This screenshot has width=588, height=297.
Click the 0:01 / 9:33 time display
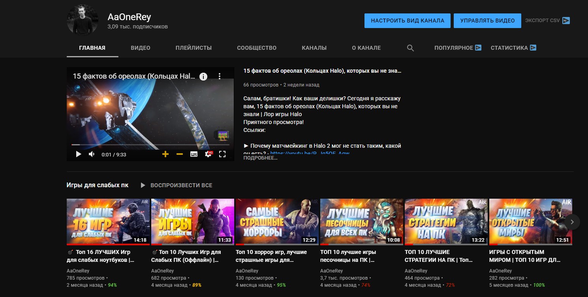(x=114, y=154)
